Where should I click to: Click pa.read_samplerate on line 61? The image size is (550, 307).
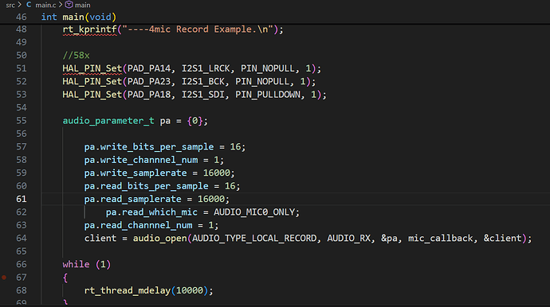click(x=132, y=199)
